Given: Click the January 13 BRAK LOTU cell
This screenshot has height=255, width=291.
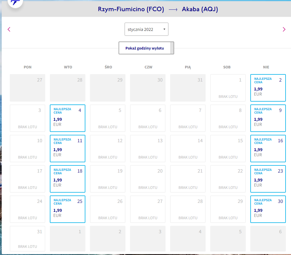Looking at the screenshot, I should tap(148, 149).
